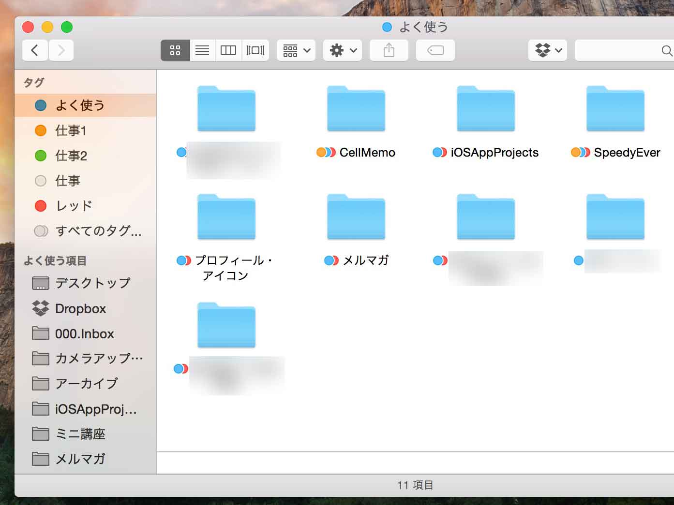674x505 pixels.
Task: Select the プロフィール・アイコン folder icon
Action: pyautogui.click(x=226, y=217)
